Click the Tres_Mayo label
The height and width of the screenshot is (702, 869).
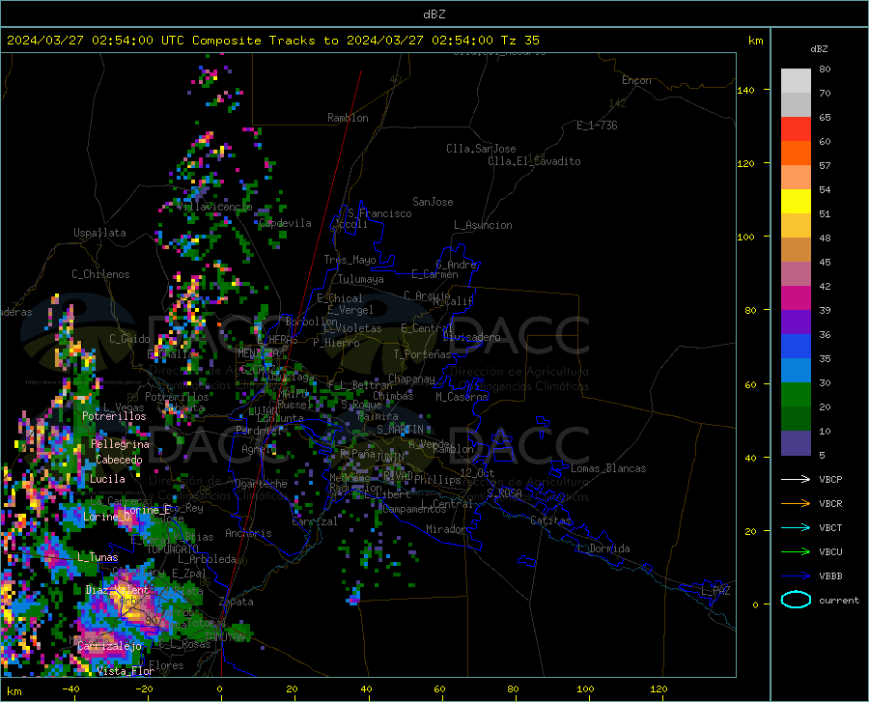pos(350,260)
